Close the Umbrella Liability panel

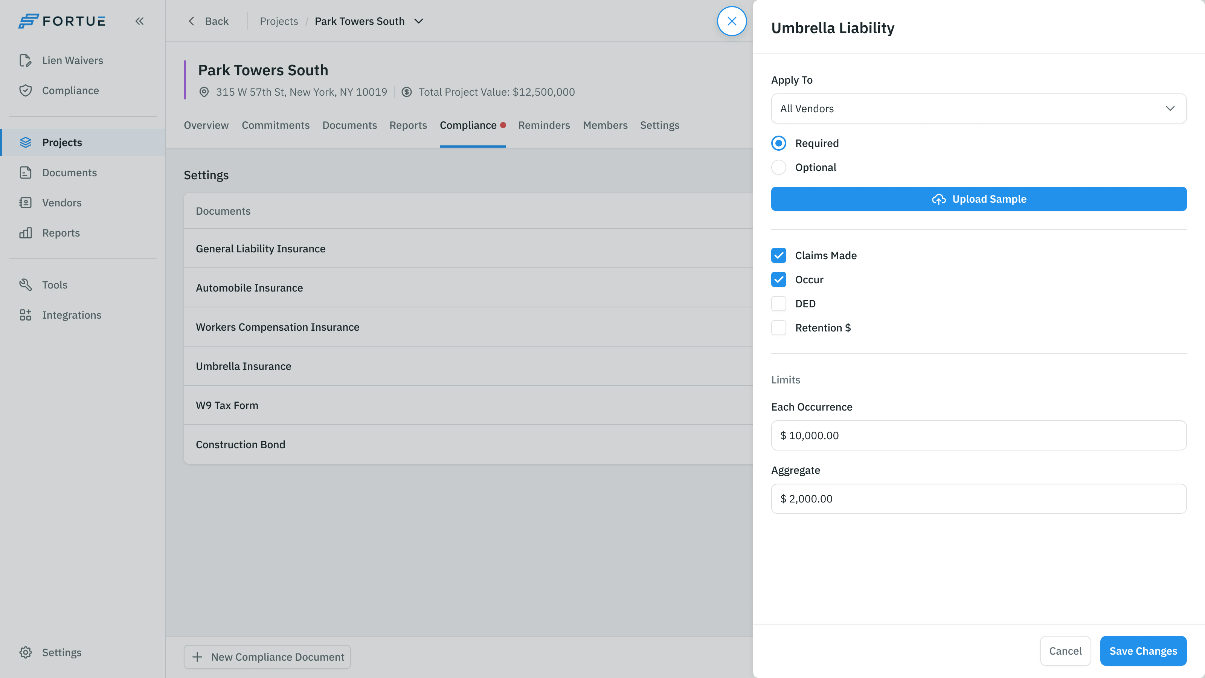[x=732, y=21]
